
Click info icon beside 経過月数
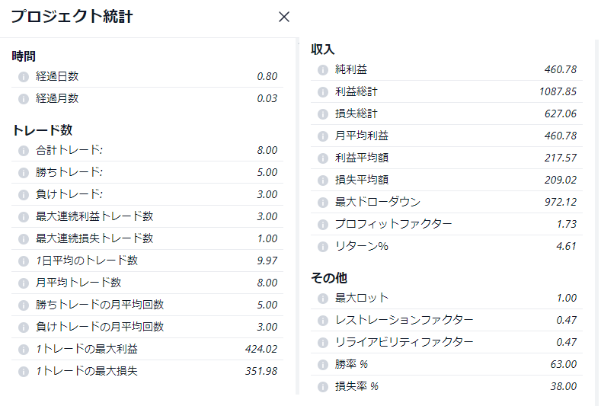pyautogui.click(x=24, y=98)
